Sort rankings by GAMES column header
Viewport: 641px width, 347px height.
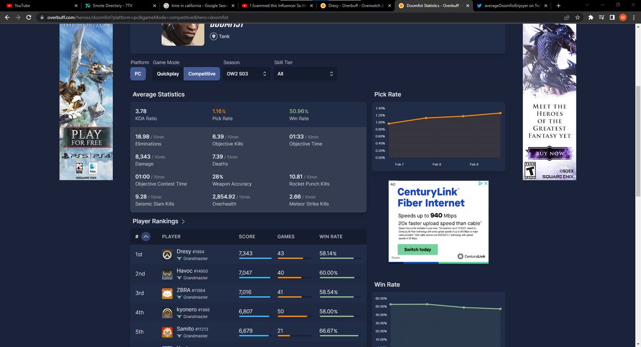pyautogui.click(x=286, y=236)
